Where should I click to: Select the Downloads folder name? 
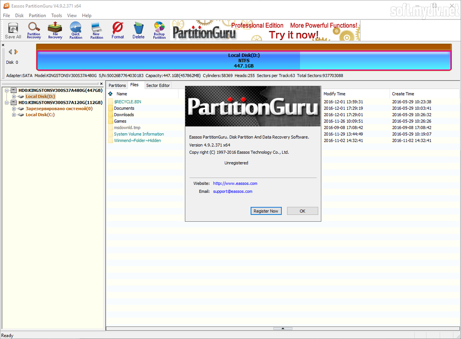[124, 115]
